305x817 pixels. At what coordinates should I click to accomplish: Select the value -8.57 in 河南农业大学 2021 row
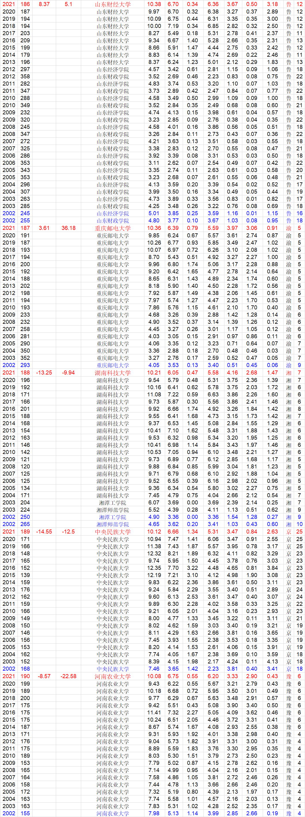(44, 676)
